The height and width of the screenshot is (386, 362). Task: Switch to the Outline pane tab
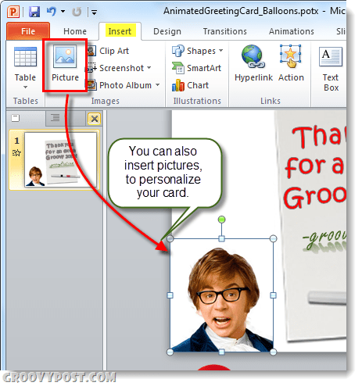pyautogui.click(x=55, y=118)
